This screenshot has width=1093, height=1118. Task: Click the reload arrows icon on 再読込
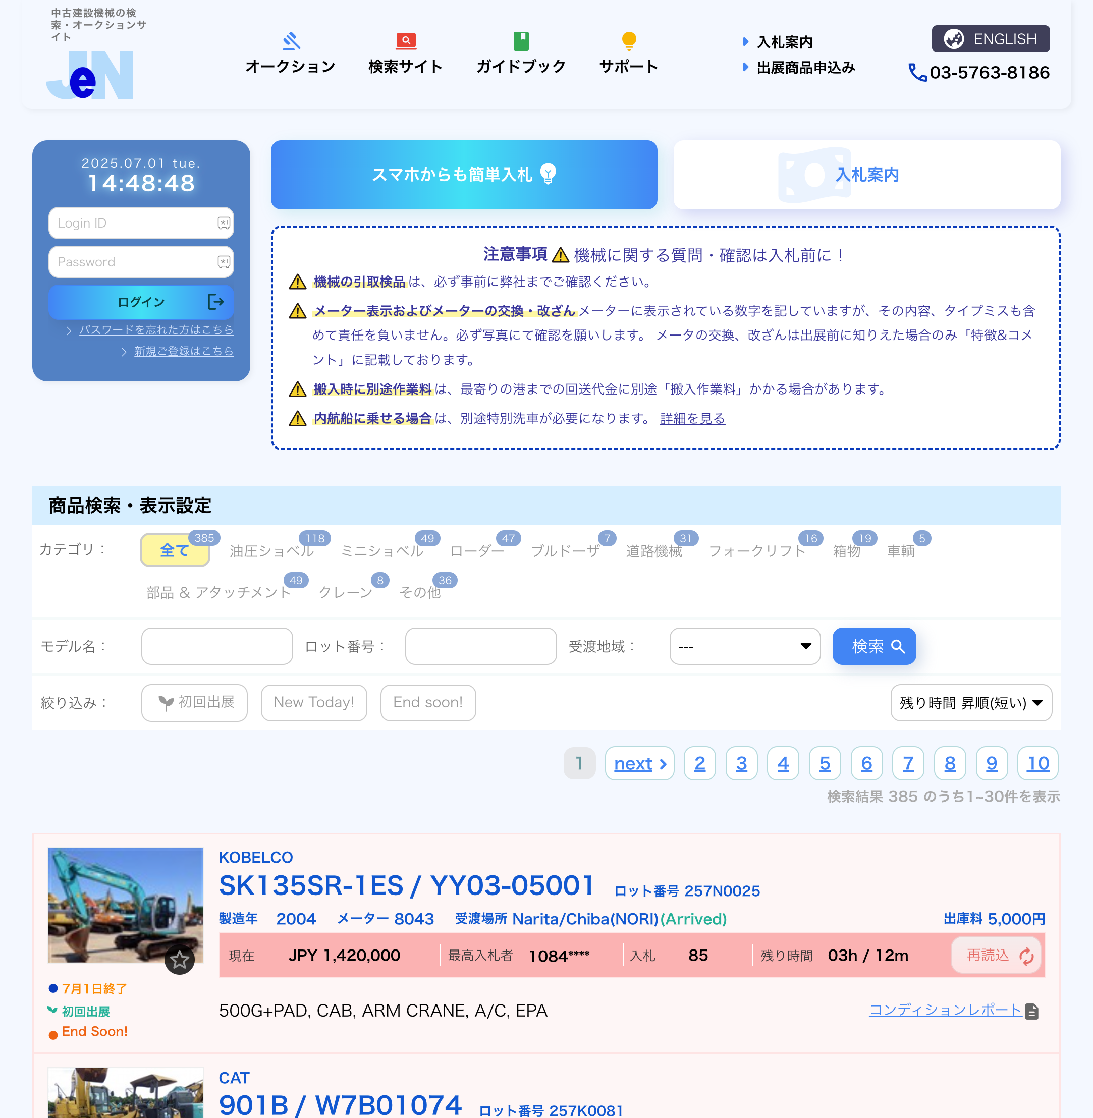pyautogui.click(x=1026, y=956)
